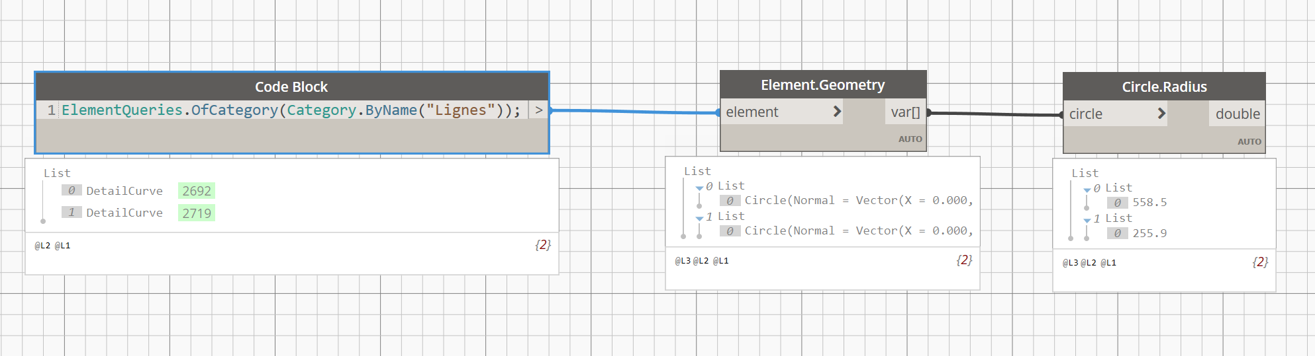
Task: Select the green element ID 2692
Action: [x=197, y=191]
